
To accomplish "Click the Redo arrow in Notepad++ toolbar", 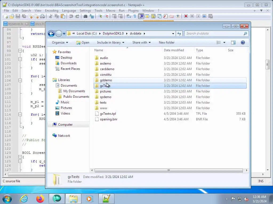I will click(x=77, y=16).
